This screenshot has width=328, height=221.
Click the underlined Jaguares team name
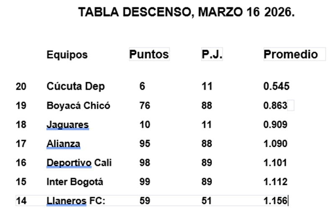pyautogui.click(x=67, y=125)
